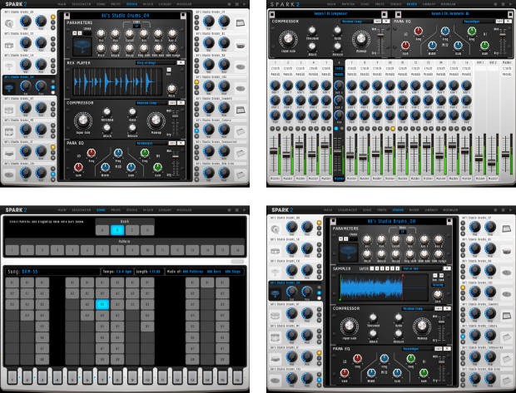Select low tom icon in REX Player Studio window
The image size is (516, 393).
9,154
